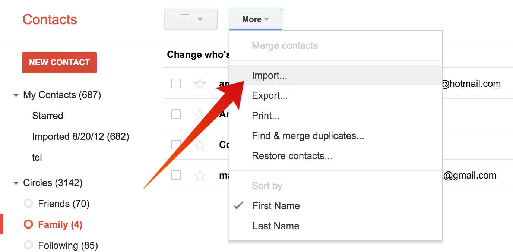Tick the checkbox for the fourth contact
Screen dimensions: 513x252
click(176, 175)
